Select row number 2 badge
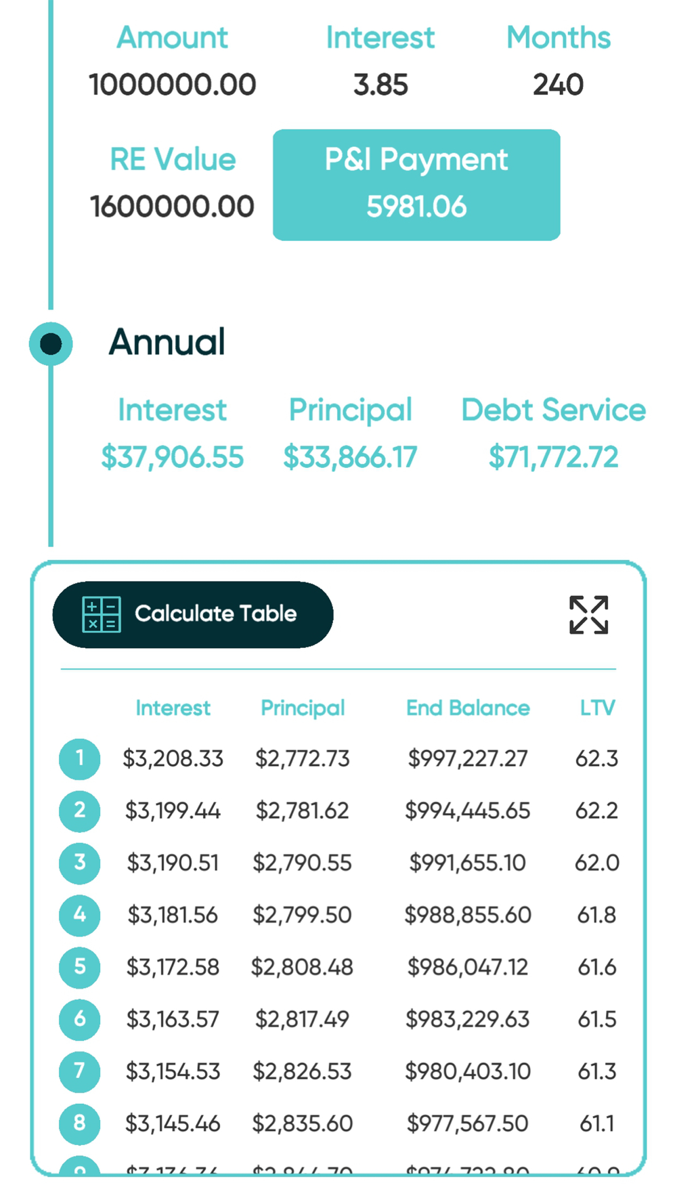Viewport: 677px width, 1204px height. [x=80, y=811]
